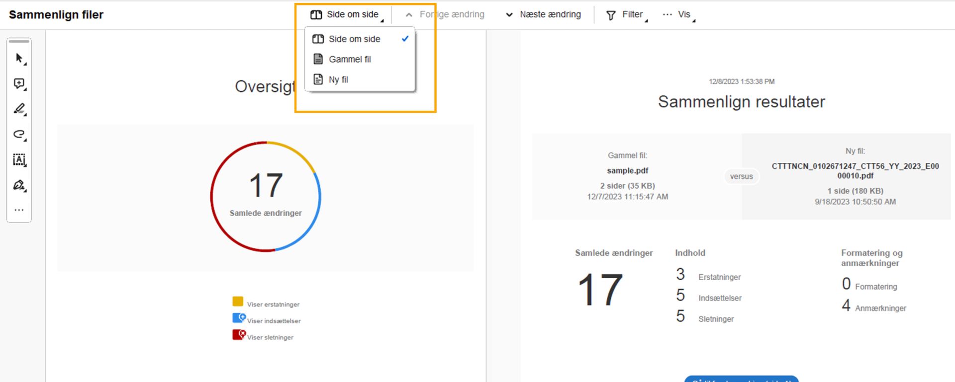Screen dimensions: 955x382
Task: Click the versus label between files
Action: coord(741,176)
